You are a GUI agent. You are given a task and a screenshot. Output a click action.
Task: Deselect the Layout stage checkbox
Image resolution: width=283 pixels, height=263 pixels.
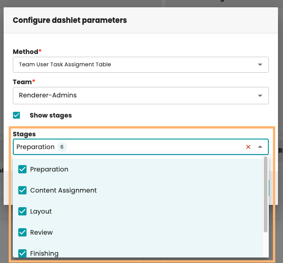coord(22,211)
